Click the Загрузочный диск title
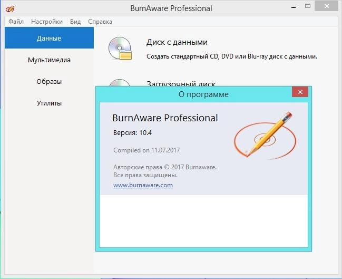342x279 pixels. click(181, 83)
